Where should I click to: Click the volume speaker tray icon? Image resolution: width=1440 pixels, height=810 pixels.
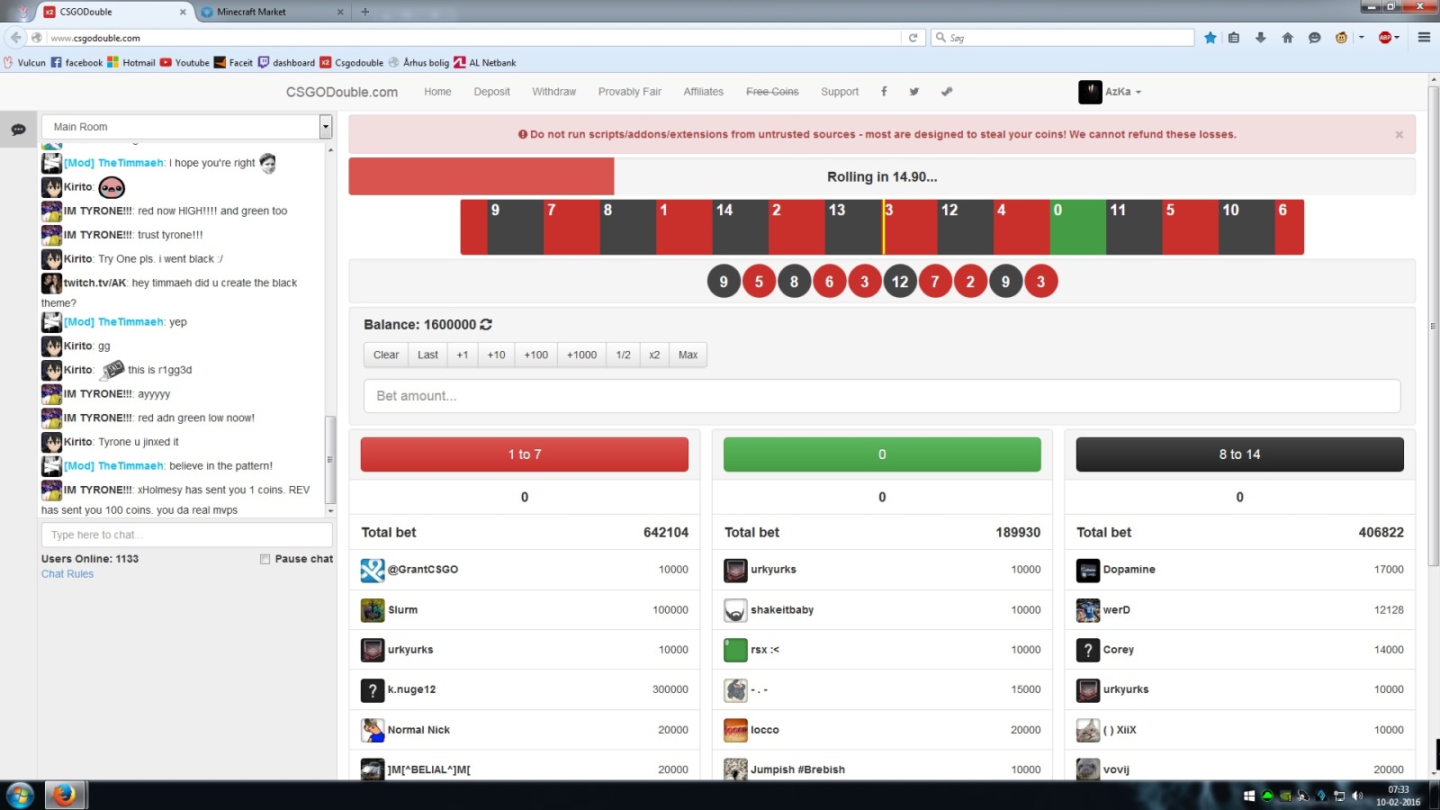point(1357,796)
